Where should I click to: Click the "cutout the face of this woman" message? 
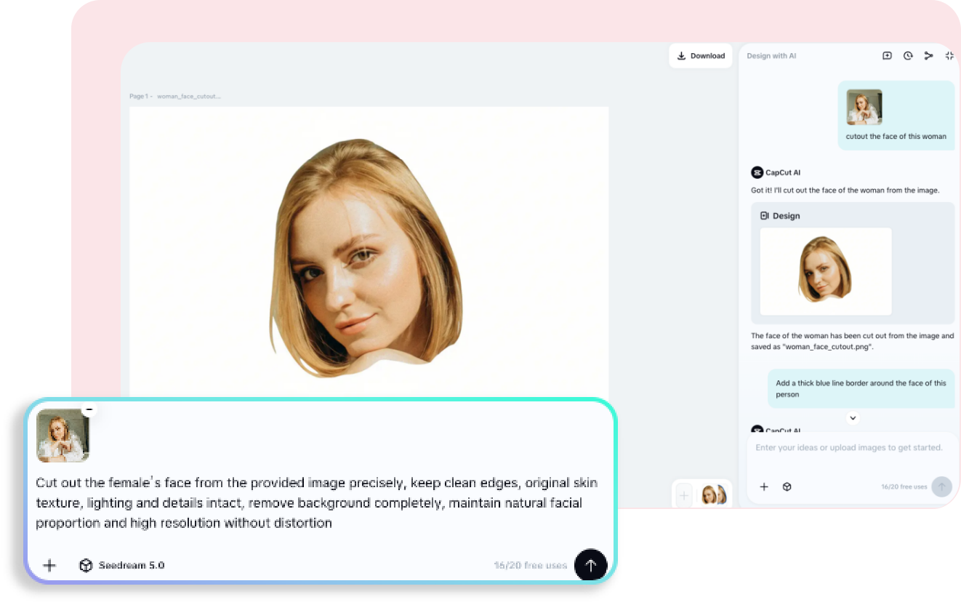(x=896, y=136)
